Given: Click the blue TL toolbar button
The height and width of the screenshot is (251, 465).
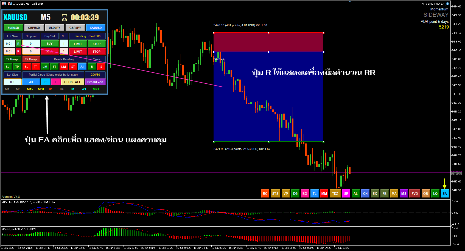Looking at the screenshot, I should pyautogui.click(x=314, y=193).
